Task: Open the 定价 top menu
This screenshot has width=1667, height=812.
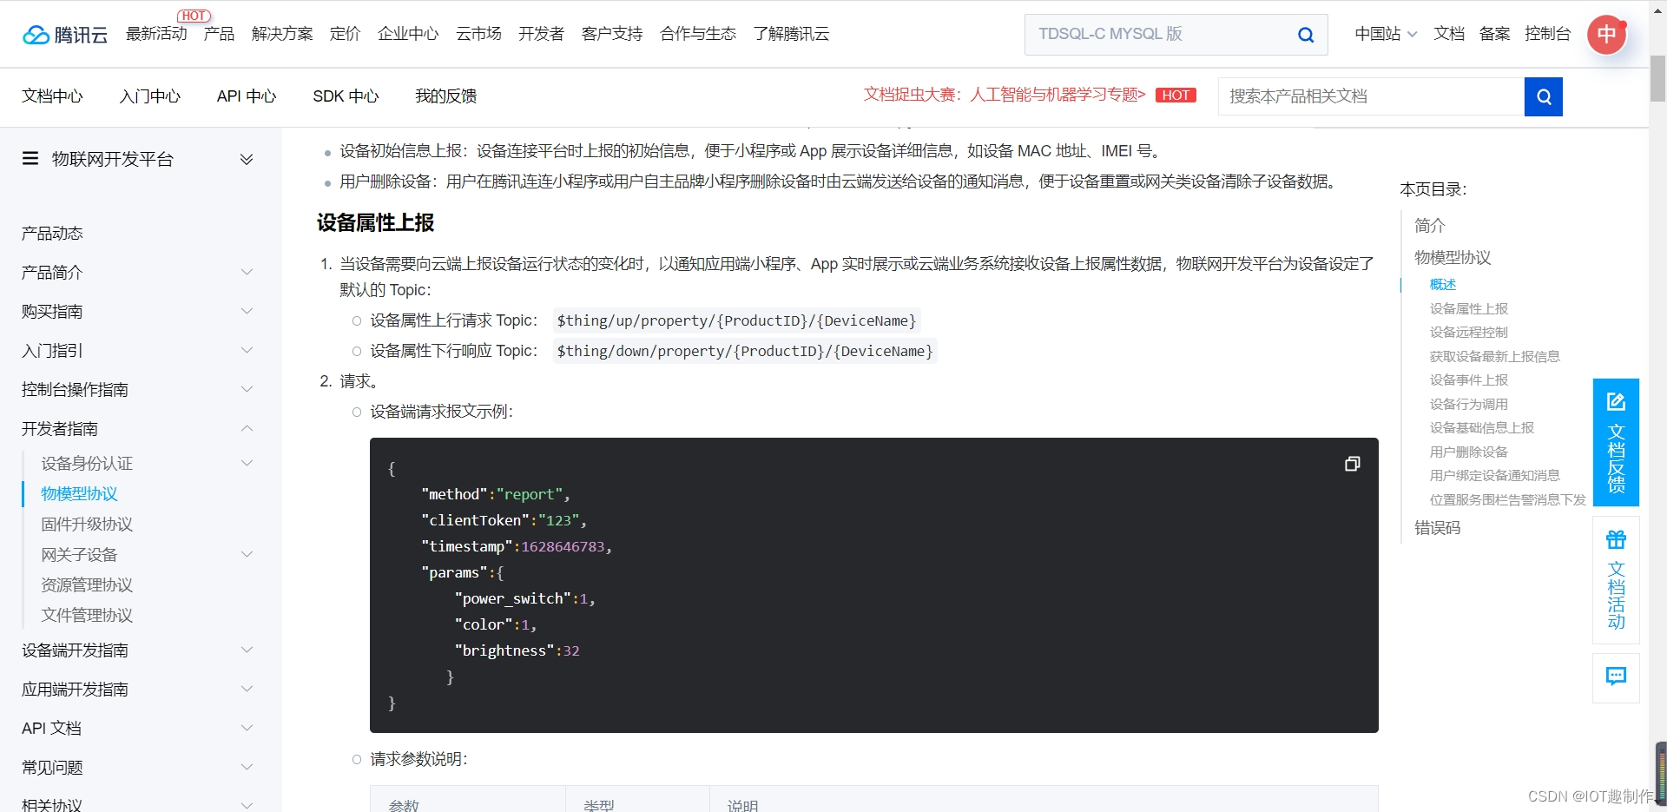Action: [345, 34]
